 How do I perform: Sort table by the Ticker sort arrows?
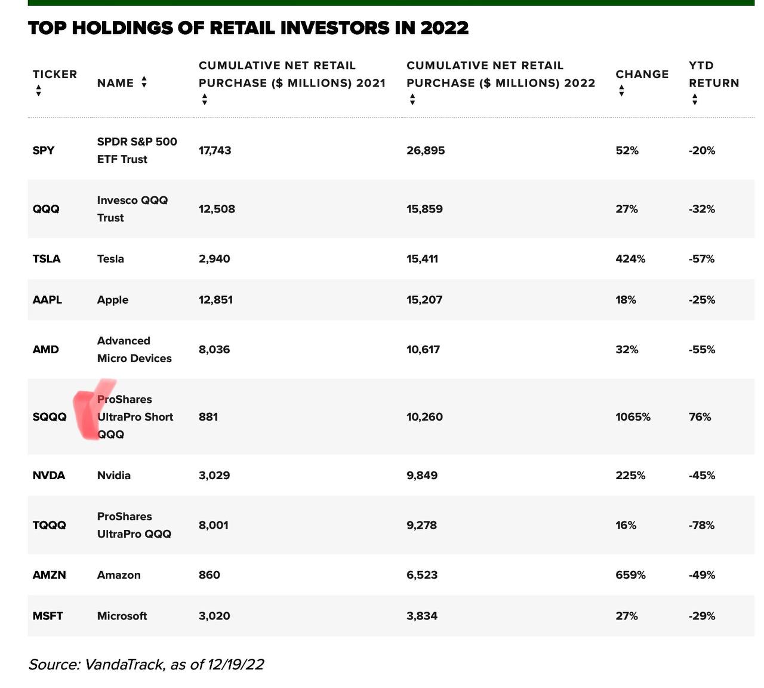(38, 91)
